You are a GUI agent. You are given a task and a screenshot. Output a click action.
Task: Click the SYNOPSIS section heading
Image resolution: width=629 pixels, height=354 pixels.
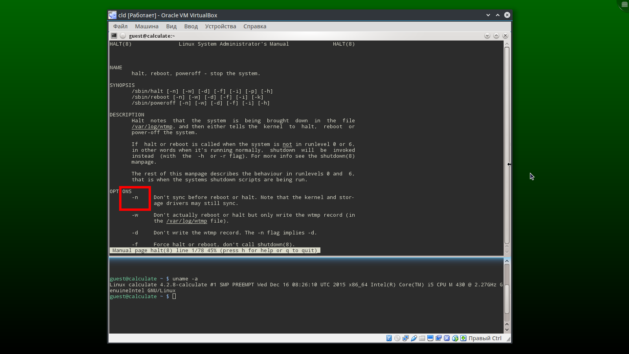[x=122, y=85]
